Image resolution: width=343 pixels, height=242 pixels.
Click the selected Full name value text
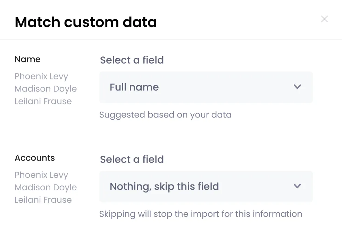(134, 87)
